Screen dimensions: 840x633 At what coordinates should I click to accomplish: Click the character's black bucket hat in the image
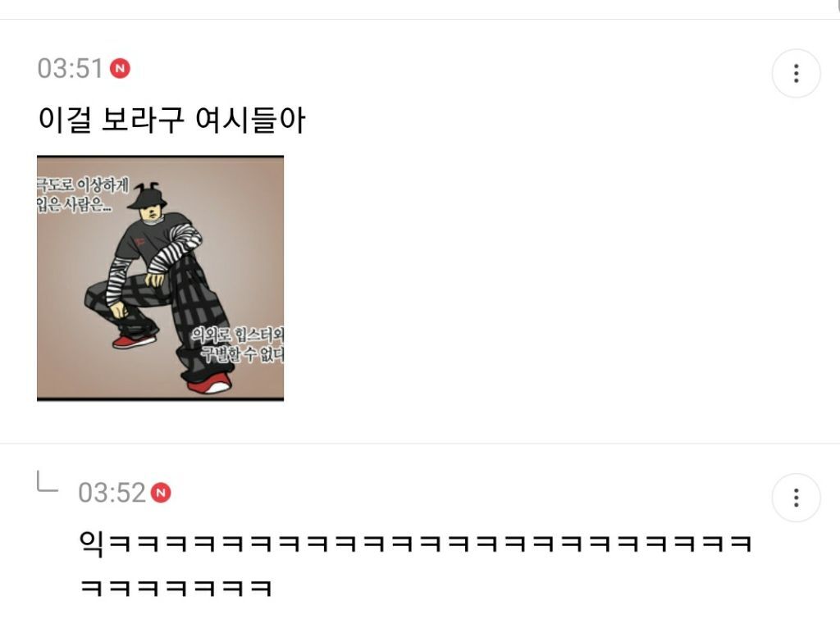(x=148, y=197)
